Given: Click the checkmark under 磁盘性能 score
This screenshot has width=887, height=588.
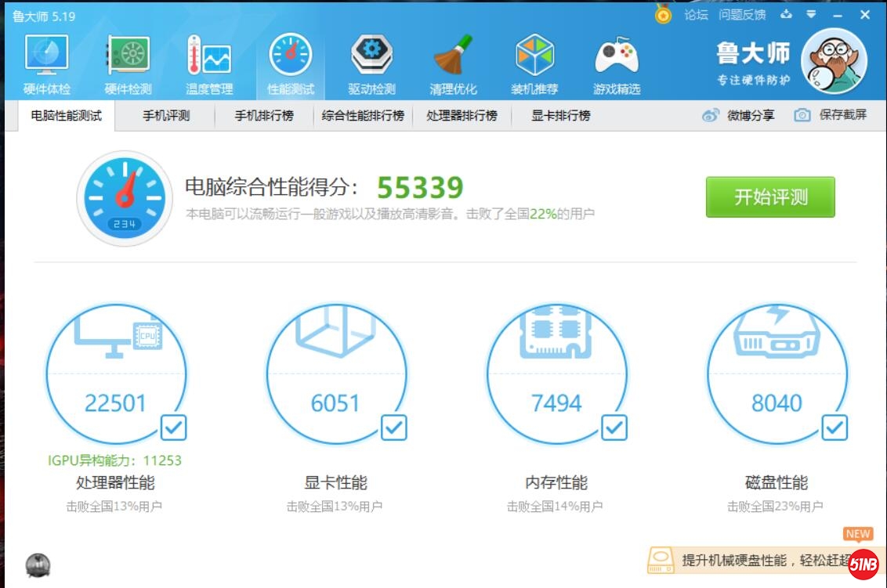Looking at the screenshot, I should tap(834, 427).
